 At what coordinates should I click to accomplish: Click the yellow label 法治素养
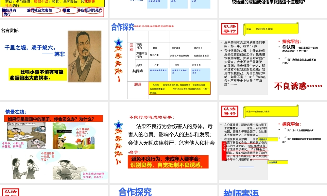278,162
